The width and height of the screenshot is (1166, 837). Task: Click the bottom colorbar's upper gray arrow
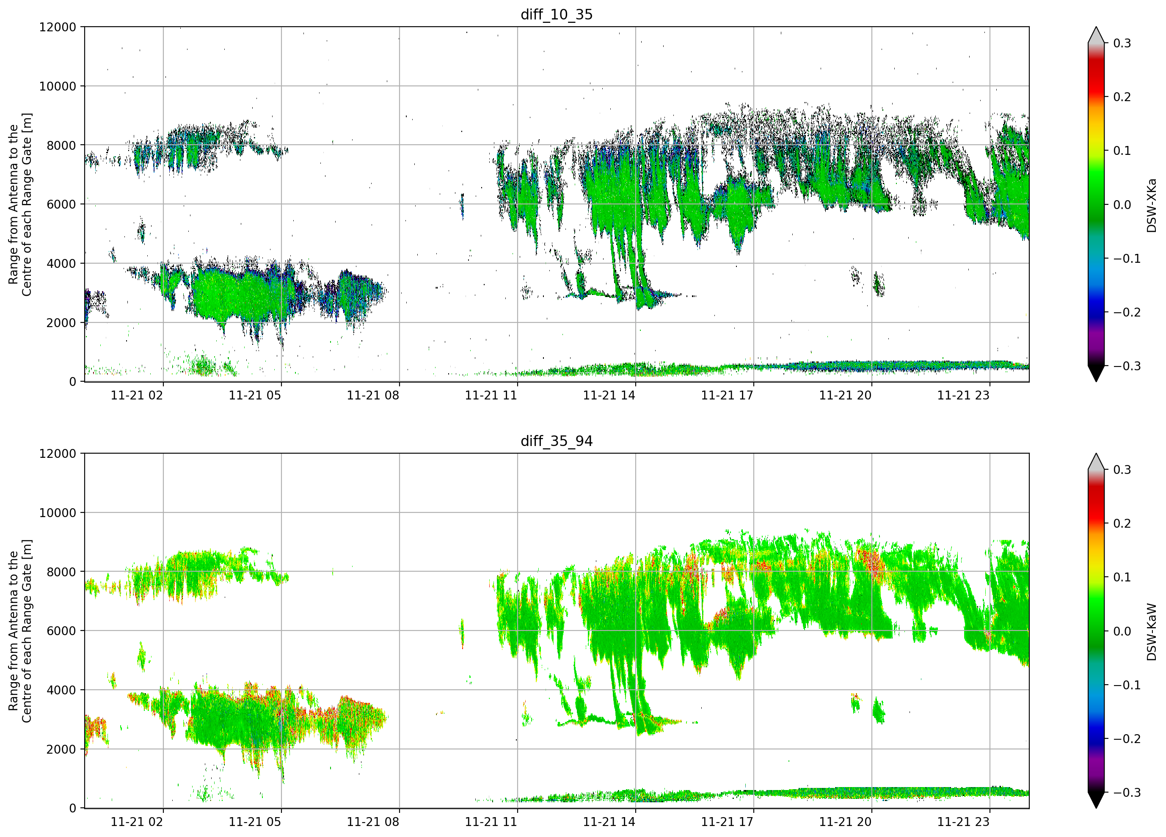[1096, 462]
